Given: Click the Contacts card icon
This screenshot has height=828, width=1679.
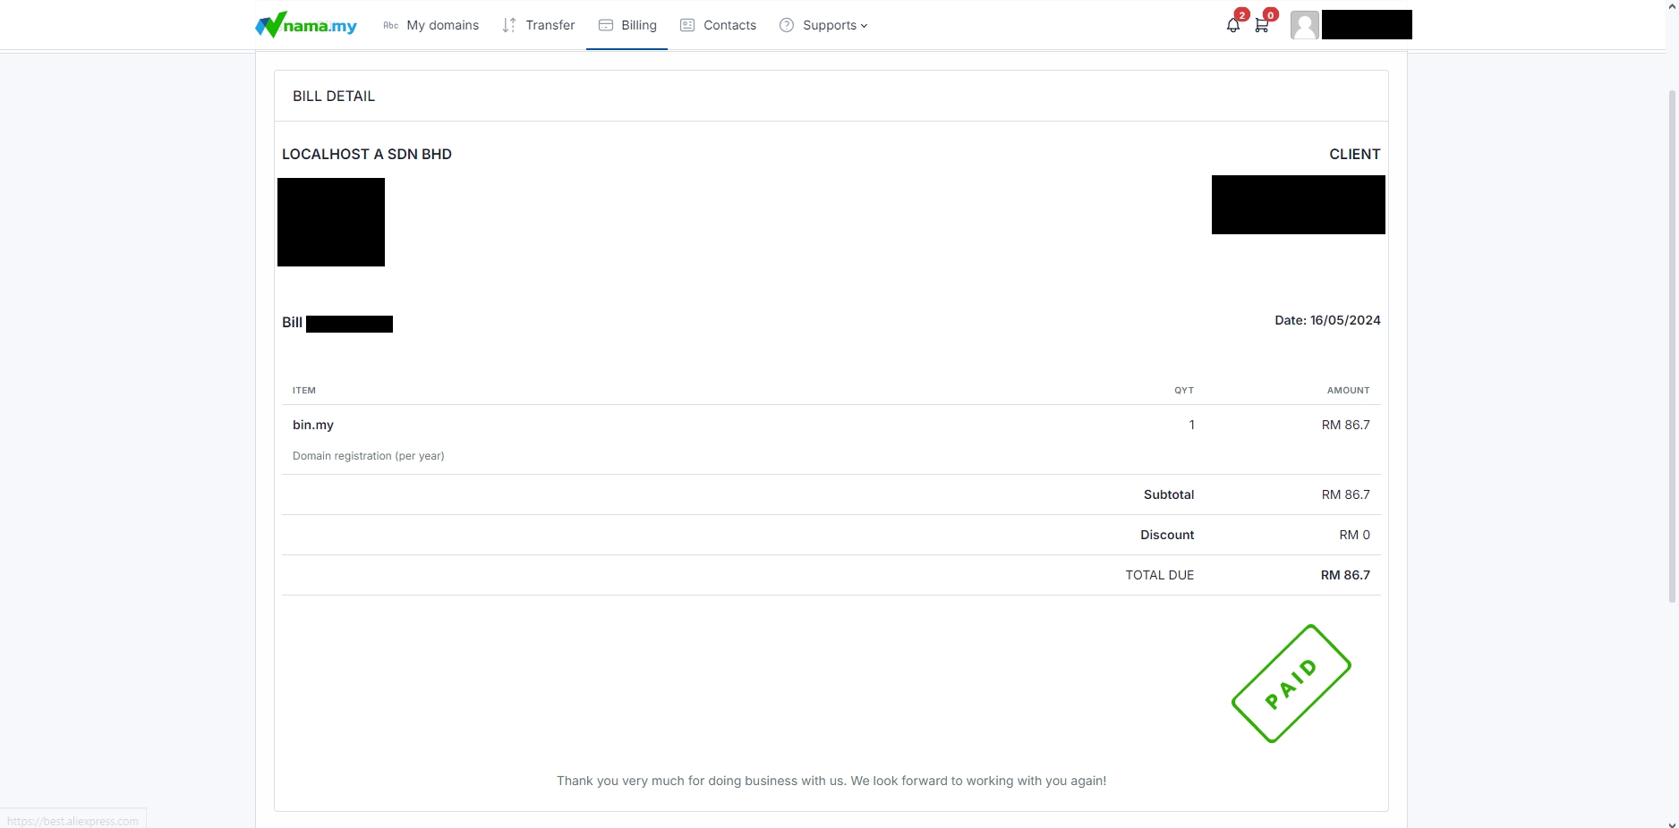Looking at the screenshot, I should tap(687, 25).
